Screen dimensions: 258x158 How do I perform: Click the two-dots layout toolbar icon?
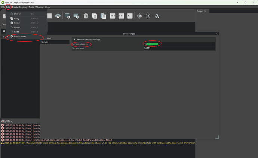121,16
